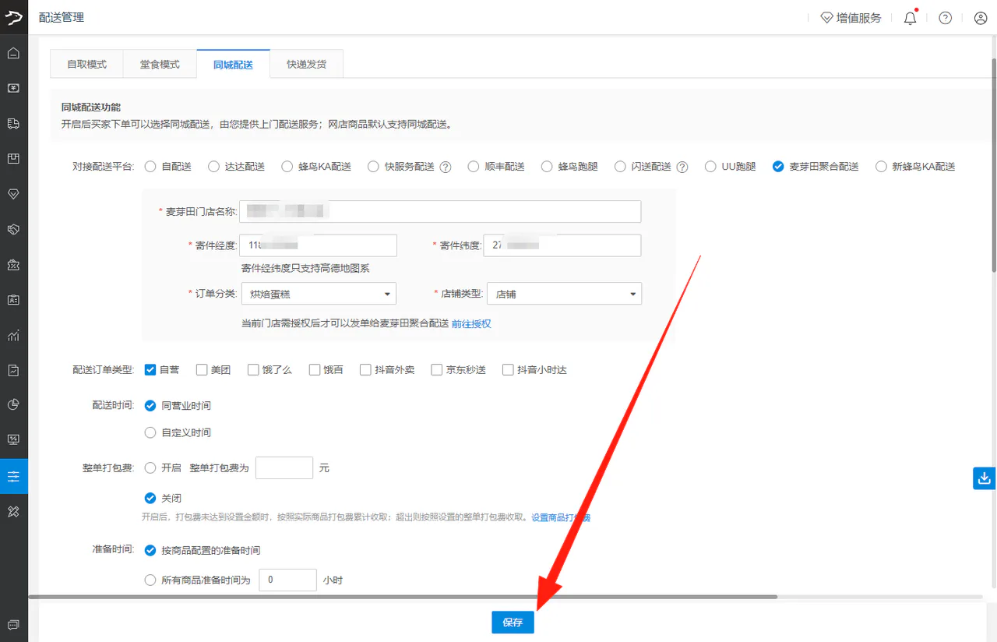Open the notification bell

(910, 18)
